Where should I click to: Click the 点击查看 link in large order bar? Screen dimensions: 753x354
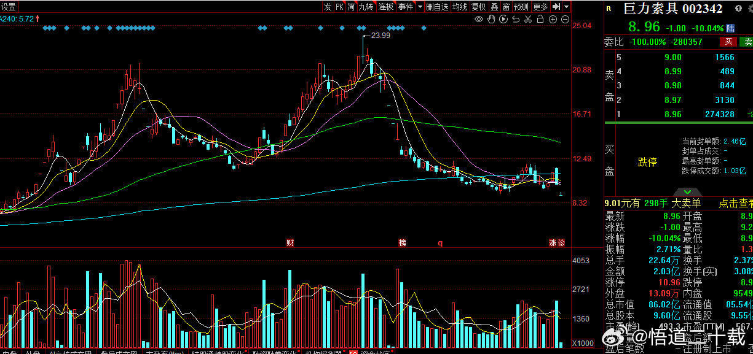[736, 204]
